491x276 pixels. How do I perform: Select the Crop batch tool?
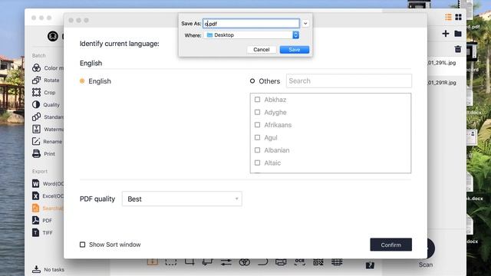click(44, 92)
